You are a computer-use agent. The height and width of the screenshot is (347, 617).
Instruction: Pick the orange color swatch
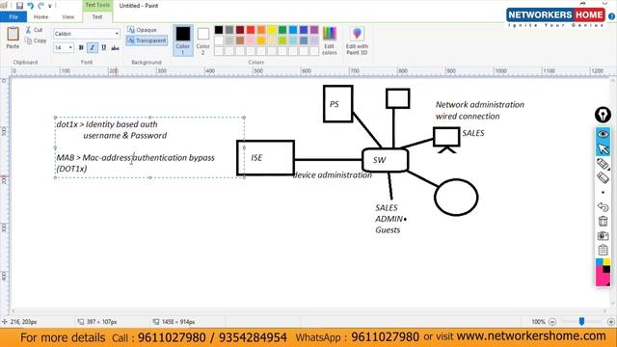coord(261,30)
